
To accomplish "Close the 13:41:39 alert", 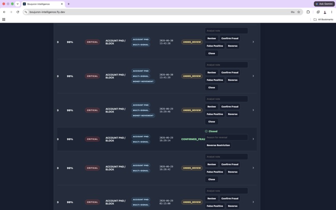I will coord(211,87).
